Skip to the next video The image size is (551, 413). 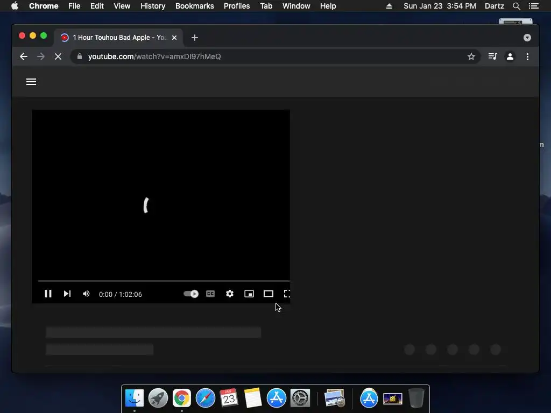click(67, 294)
